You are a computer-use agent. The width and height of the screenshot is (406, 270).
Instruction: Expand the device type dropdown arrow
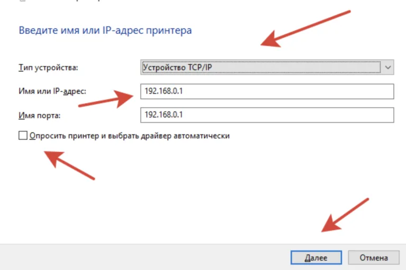(387, 67)
